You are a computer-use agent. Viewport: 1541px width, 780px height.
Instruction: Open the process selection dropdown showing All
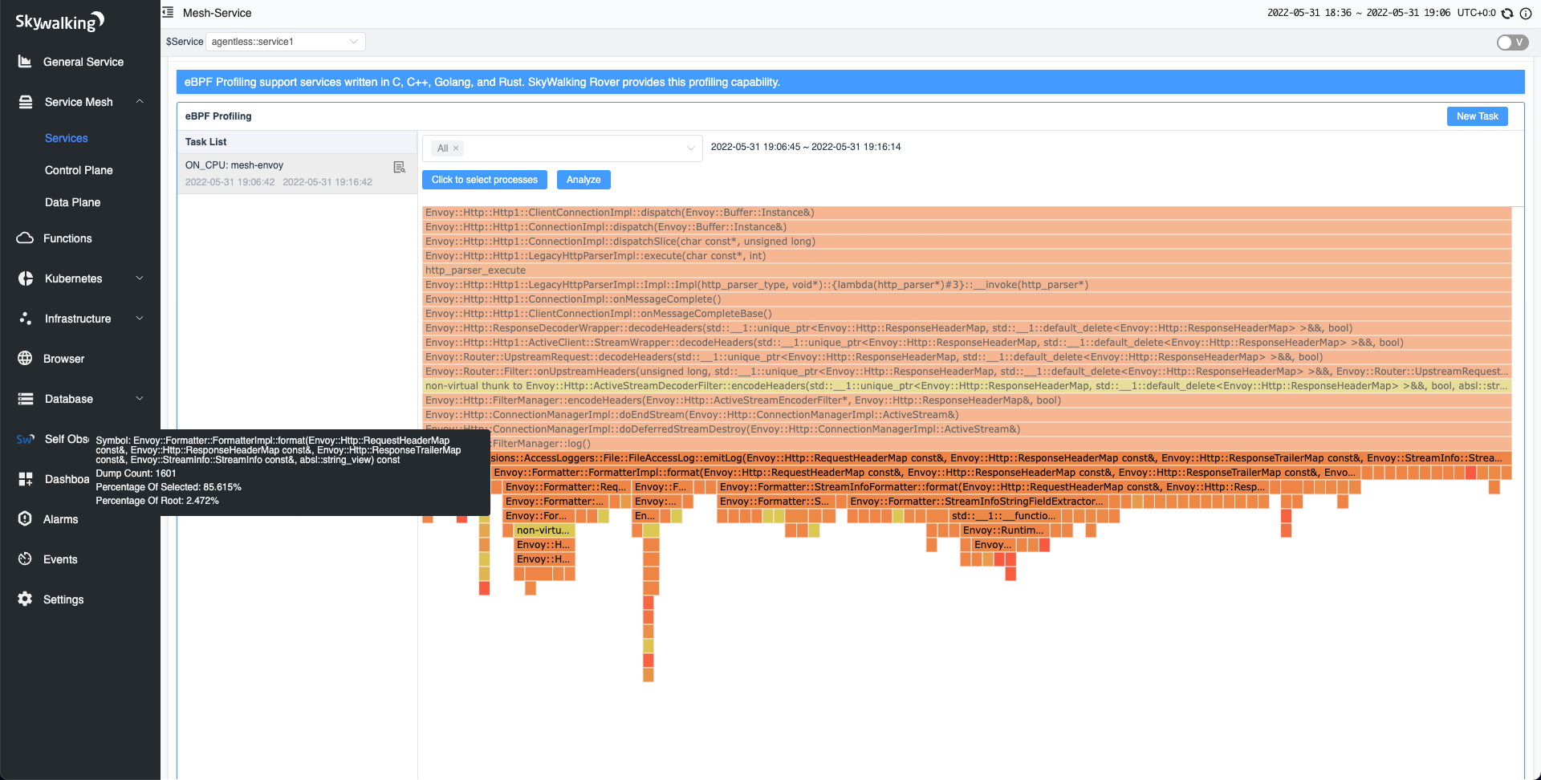click(x=562, y=148)
